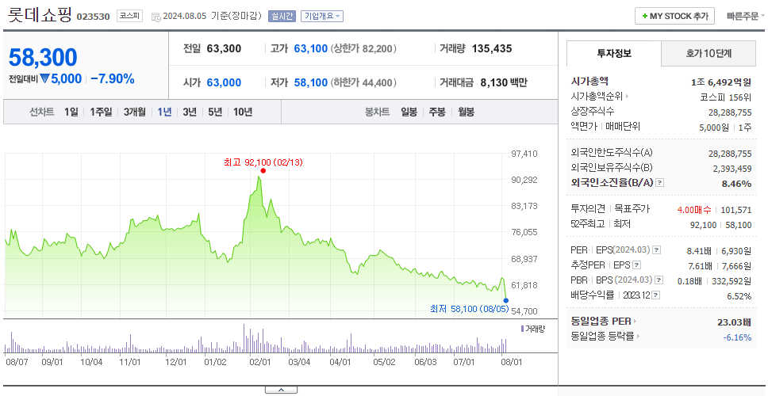This screenshot has width=768, height=396.
Task: Switch to the 투자정보 tab
Action: 614,53
